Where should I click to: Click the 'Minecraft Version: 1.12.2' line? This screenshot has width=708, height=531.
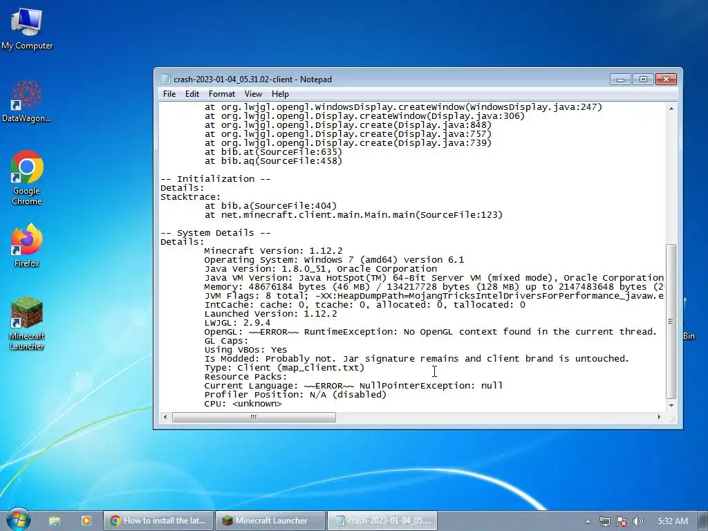coord(273,250)
